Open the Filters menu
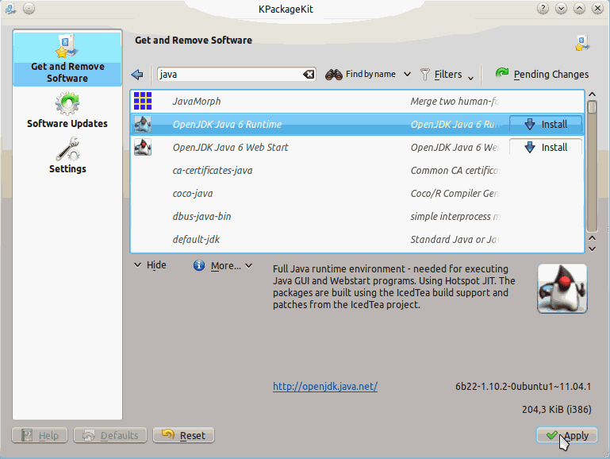 pos(447,75)
